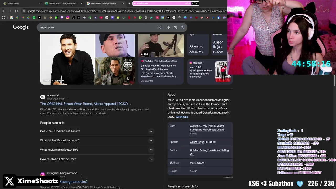Expand 'How much did Ecko sell for?'
Screen dimensions: 336x189
[x=97, y=159]
